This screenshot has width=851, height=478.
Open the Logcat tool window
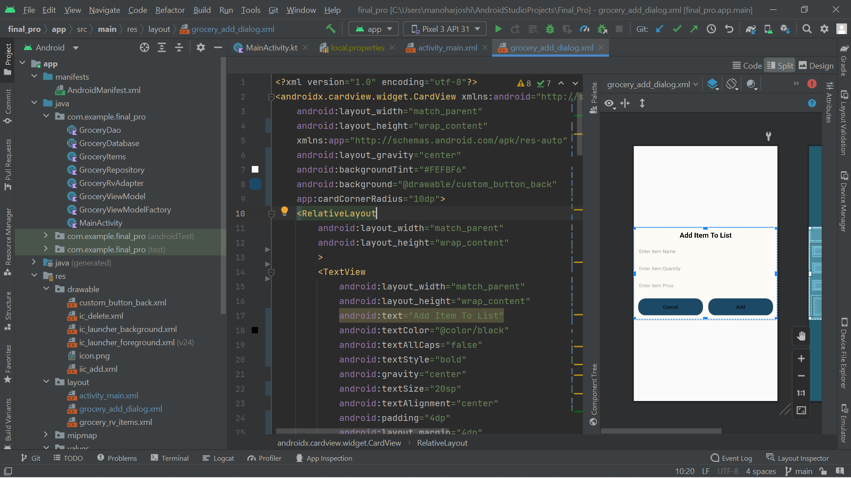[x=218, y=458]
